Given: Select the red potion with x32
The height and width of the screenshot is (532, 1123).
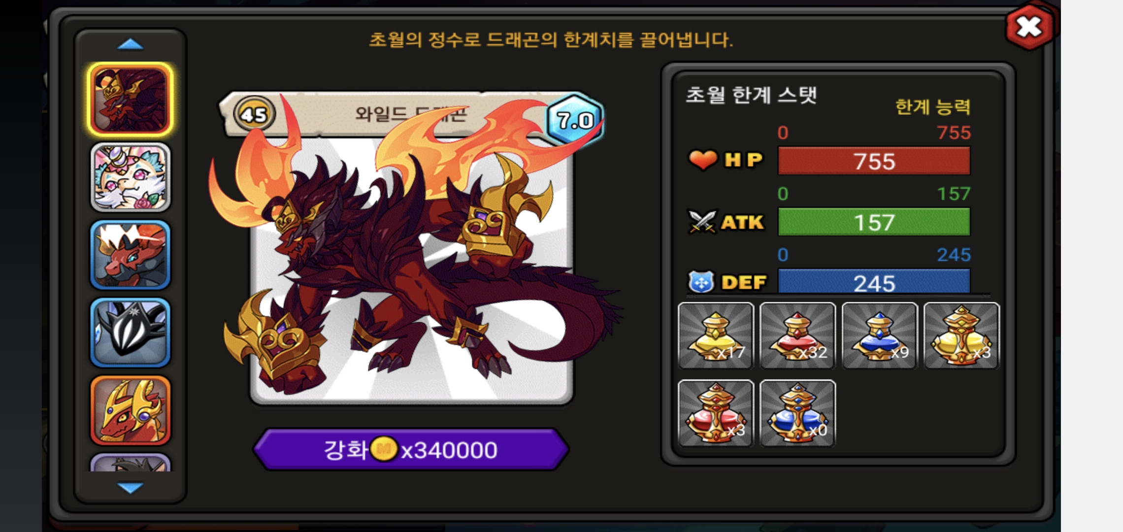Looking at the screenshot, I should [797, 335].
